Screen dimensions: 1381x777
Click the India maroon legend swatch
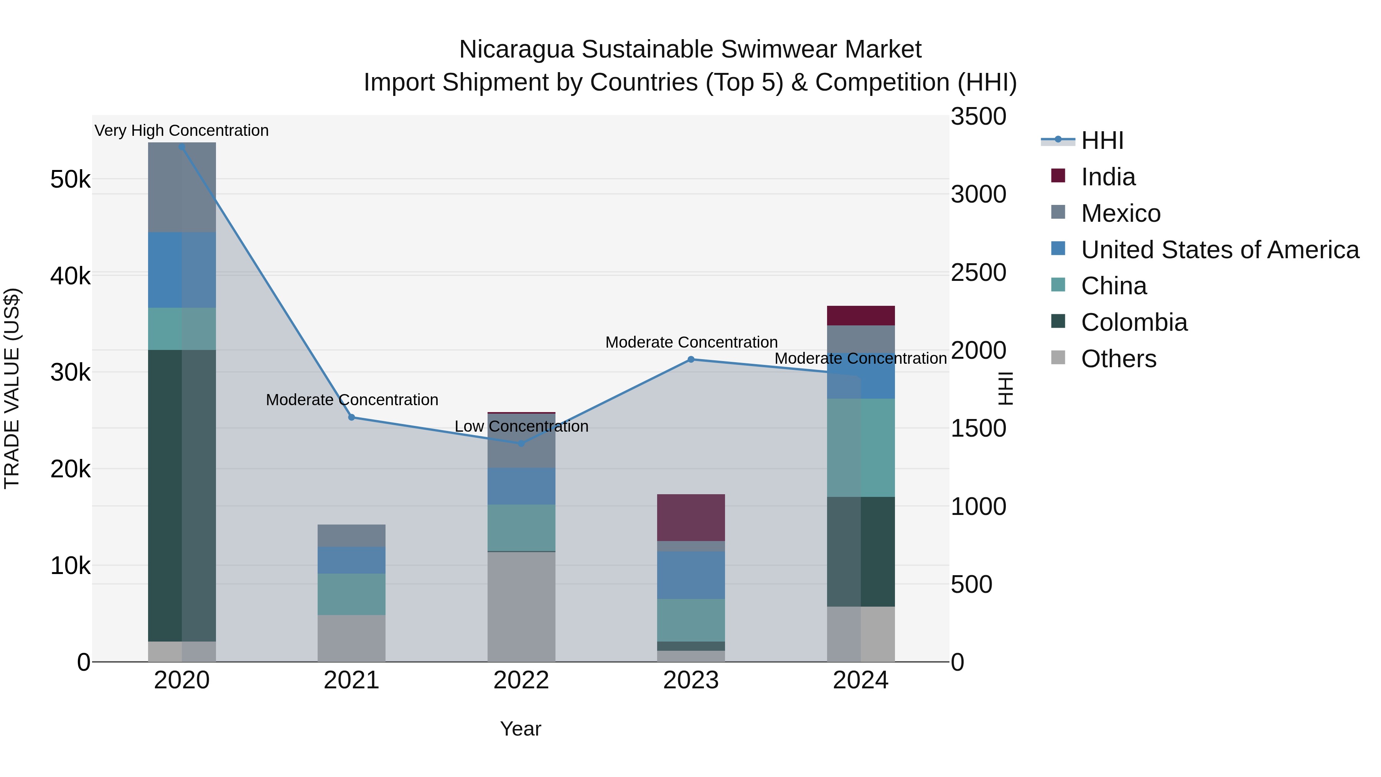pyautogui.click(x=1058, y=175)
